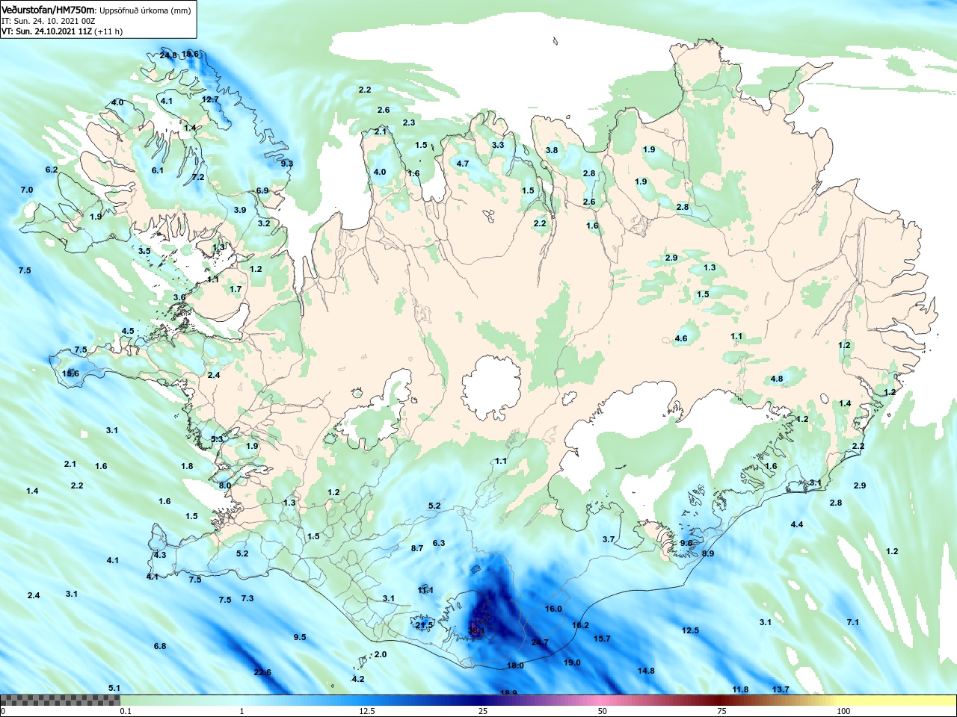Click the 15.6 precipitation value
The image size is (957, 717).
71,373
